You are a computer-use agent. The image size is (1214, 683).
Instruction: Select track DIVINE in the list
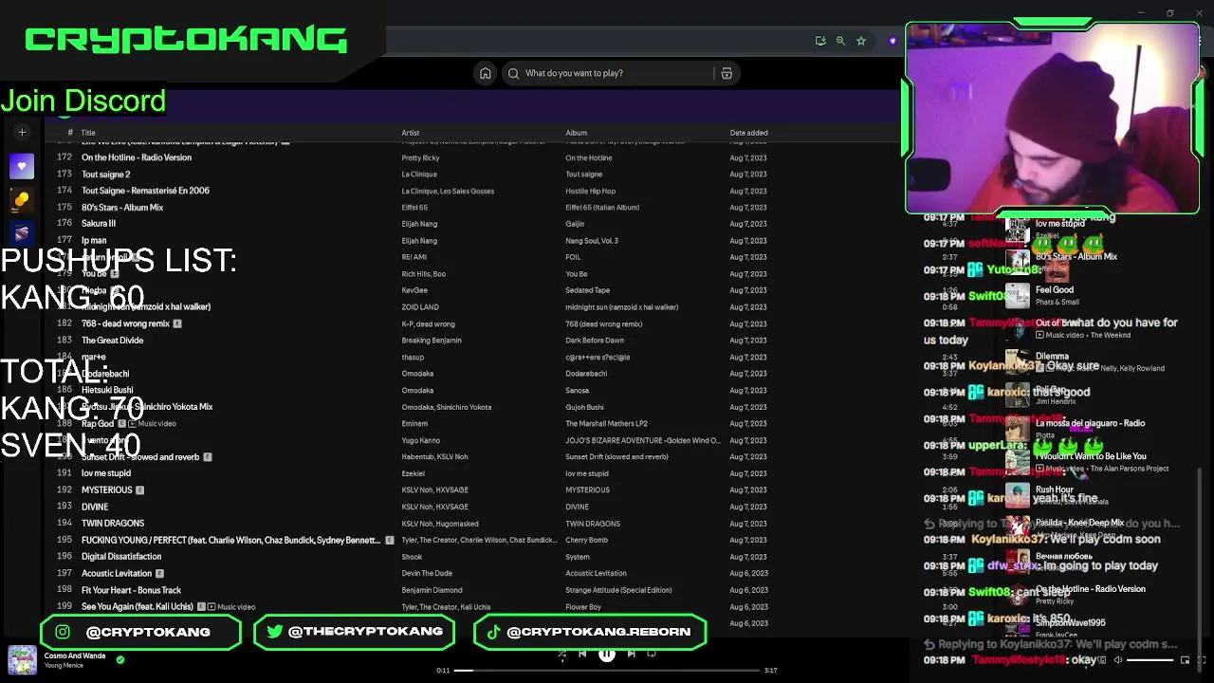pyautogui.click(x=95, y=507)
